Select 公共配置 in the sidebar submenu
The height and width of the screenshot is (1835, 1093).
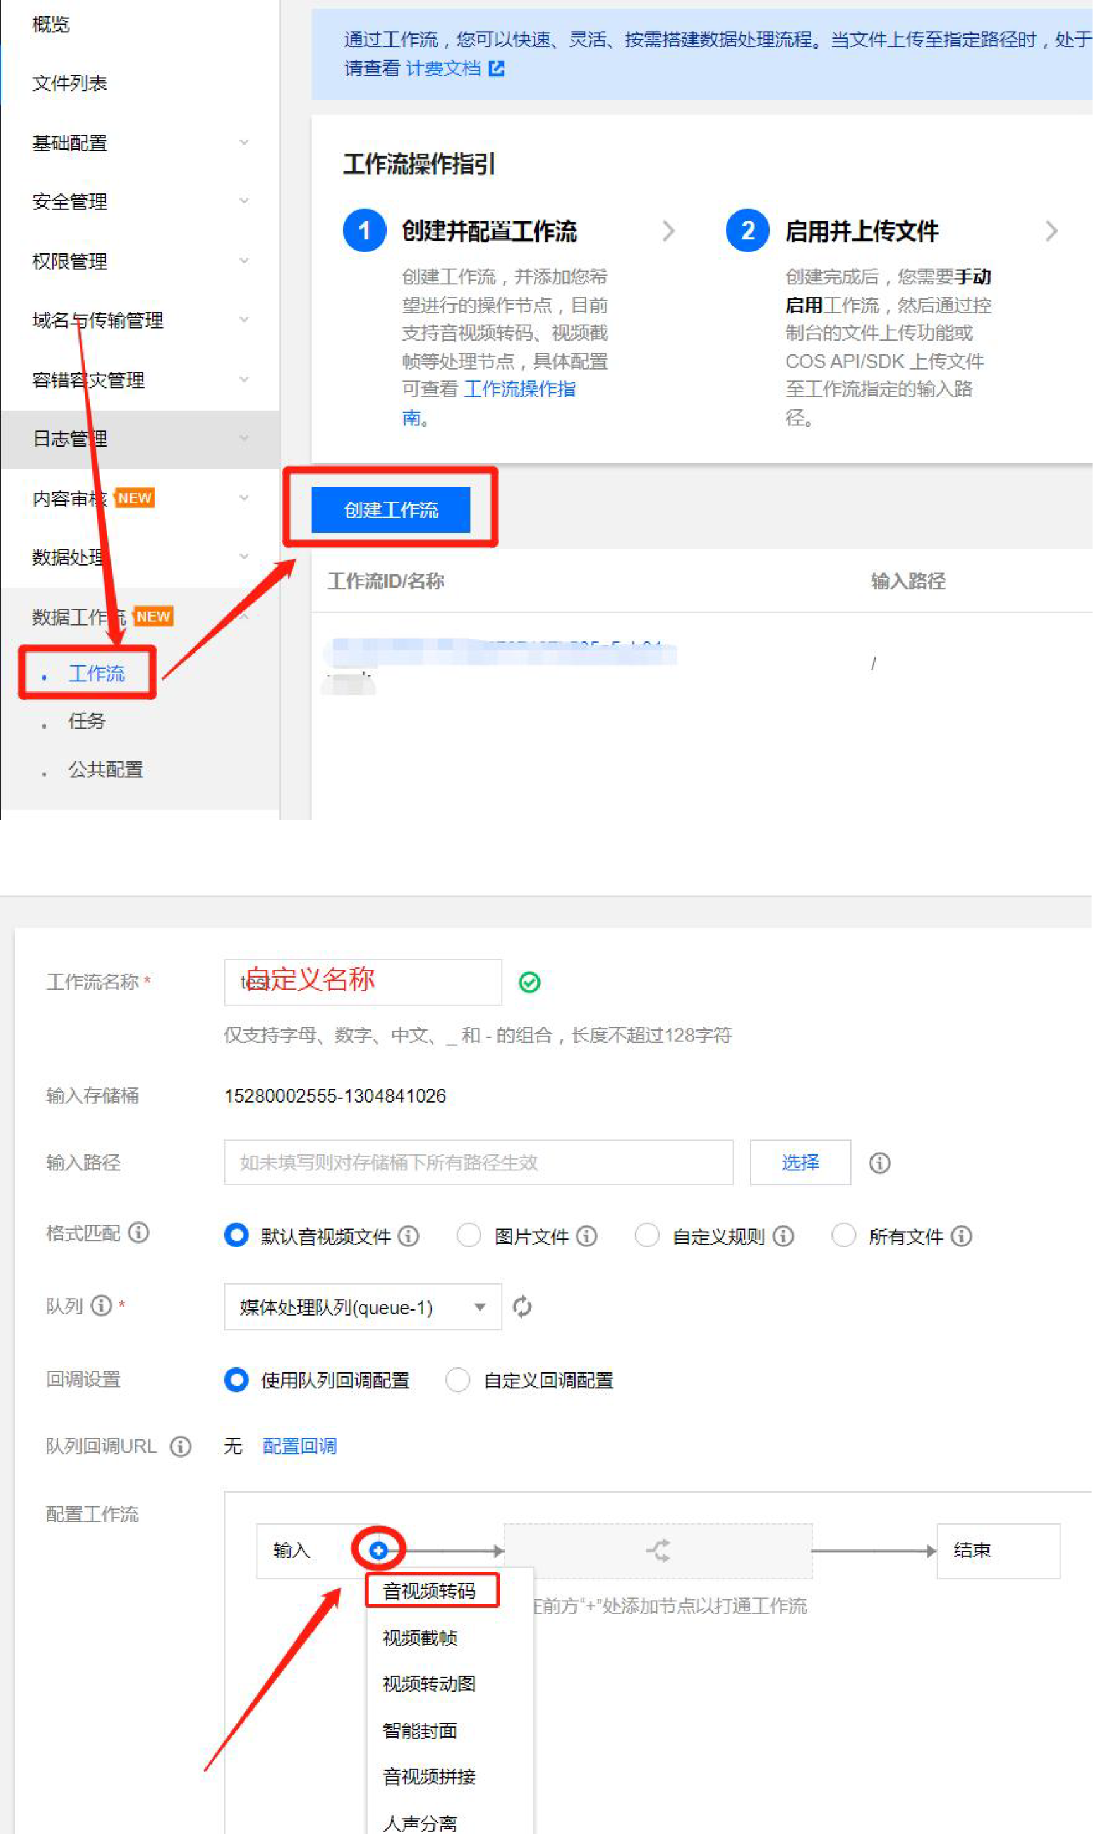[106, 770]
